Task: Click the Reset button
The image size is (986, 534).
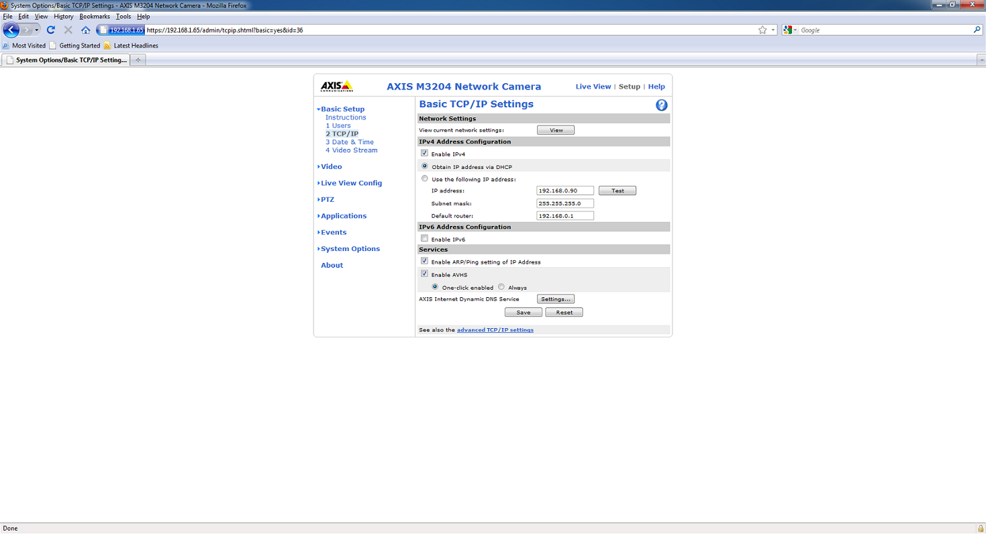Action: click(564, 313)
